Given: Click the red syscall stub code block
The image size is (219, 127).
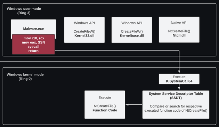Looking at the screenshot, I should (33, 44).
